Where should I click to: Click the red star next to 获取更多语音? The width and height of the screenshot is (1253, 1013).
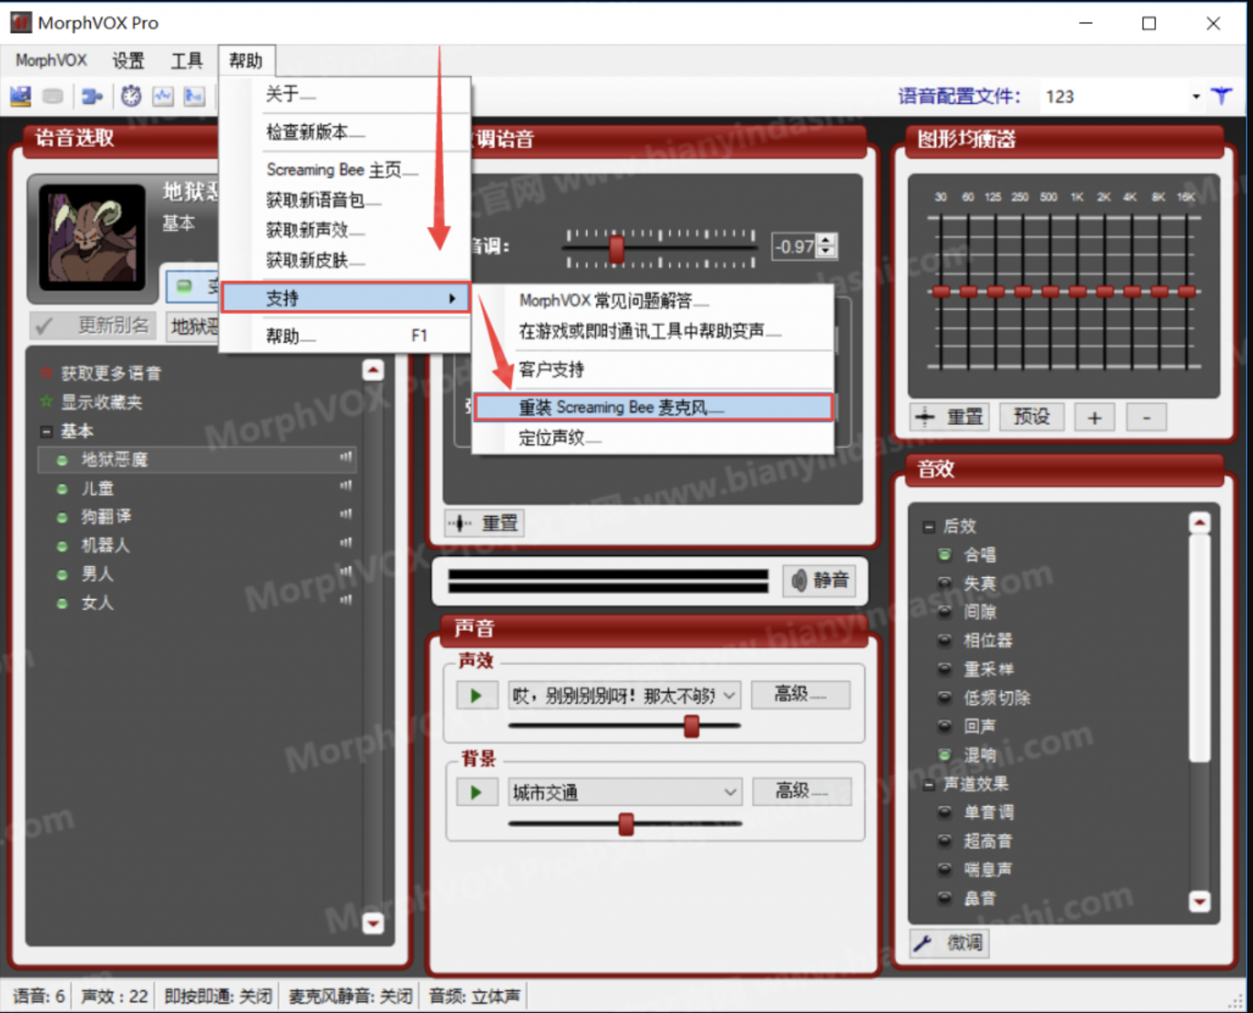[x=46, y=373]
